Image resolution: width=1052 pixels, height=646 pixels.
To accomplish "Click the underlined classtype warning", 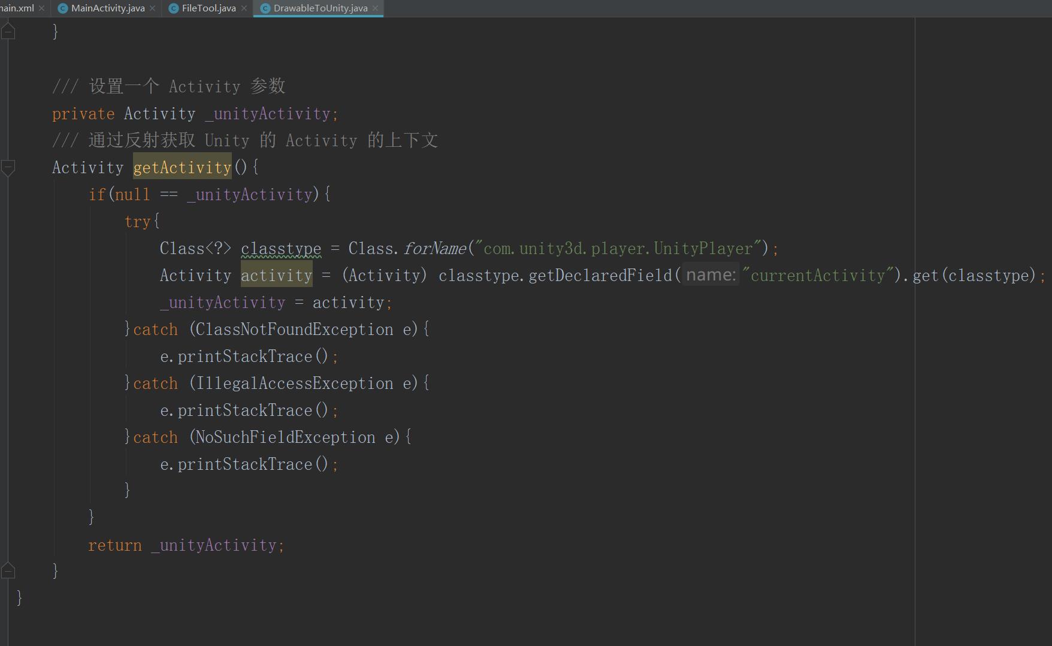I will point(280,247).
